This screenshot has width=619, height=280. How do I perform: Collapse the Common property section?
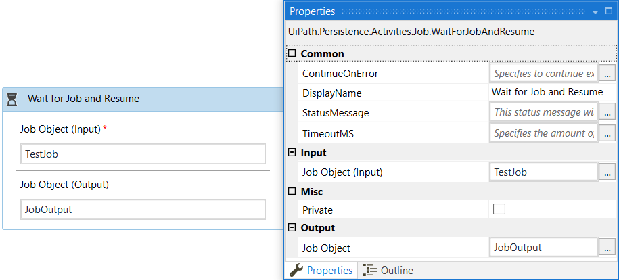click(x=292, y=53)
